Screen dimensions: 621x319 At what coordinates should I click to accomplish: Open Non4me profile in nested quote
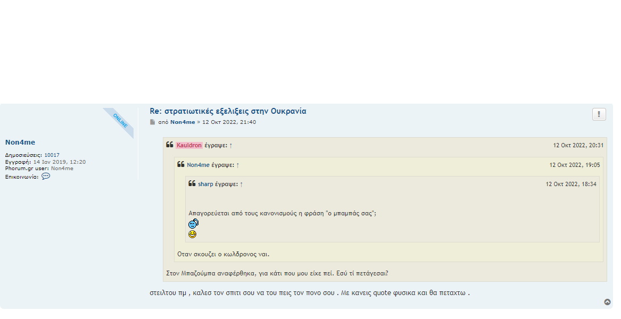click(x=198, y=165)
